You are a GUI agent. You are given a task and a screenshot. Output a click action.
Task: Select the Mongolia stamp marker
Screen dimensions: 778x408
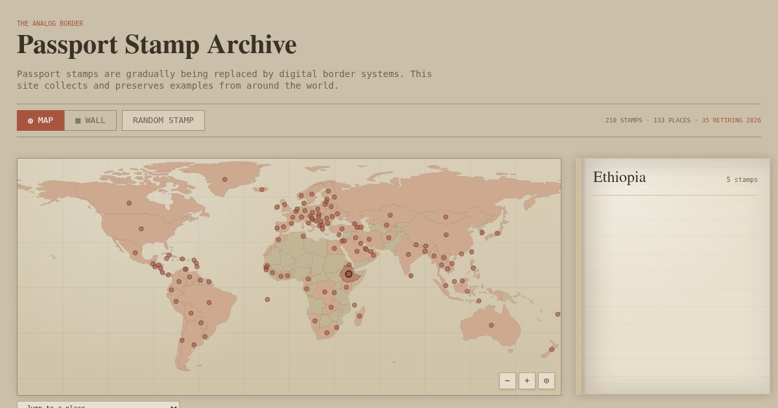[x=445, y=217]
